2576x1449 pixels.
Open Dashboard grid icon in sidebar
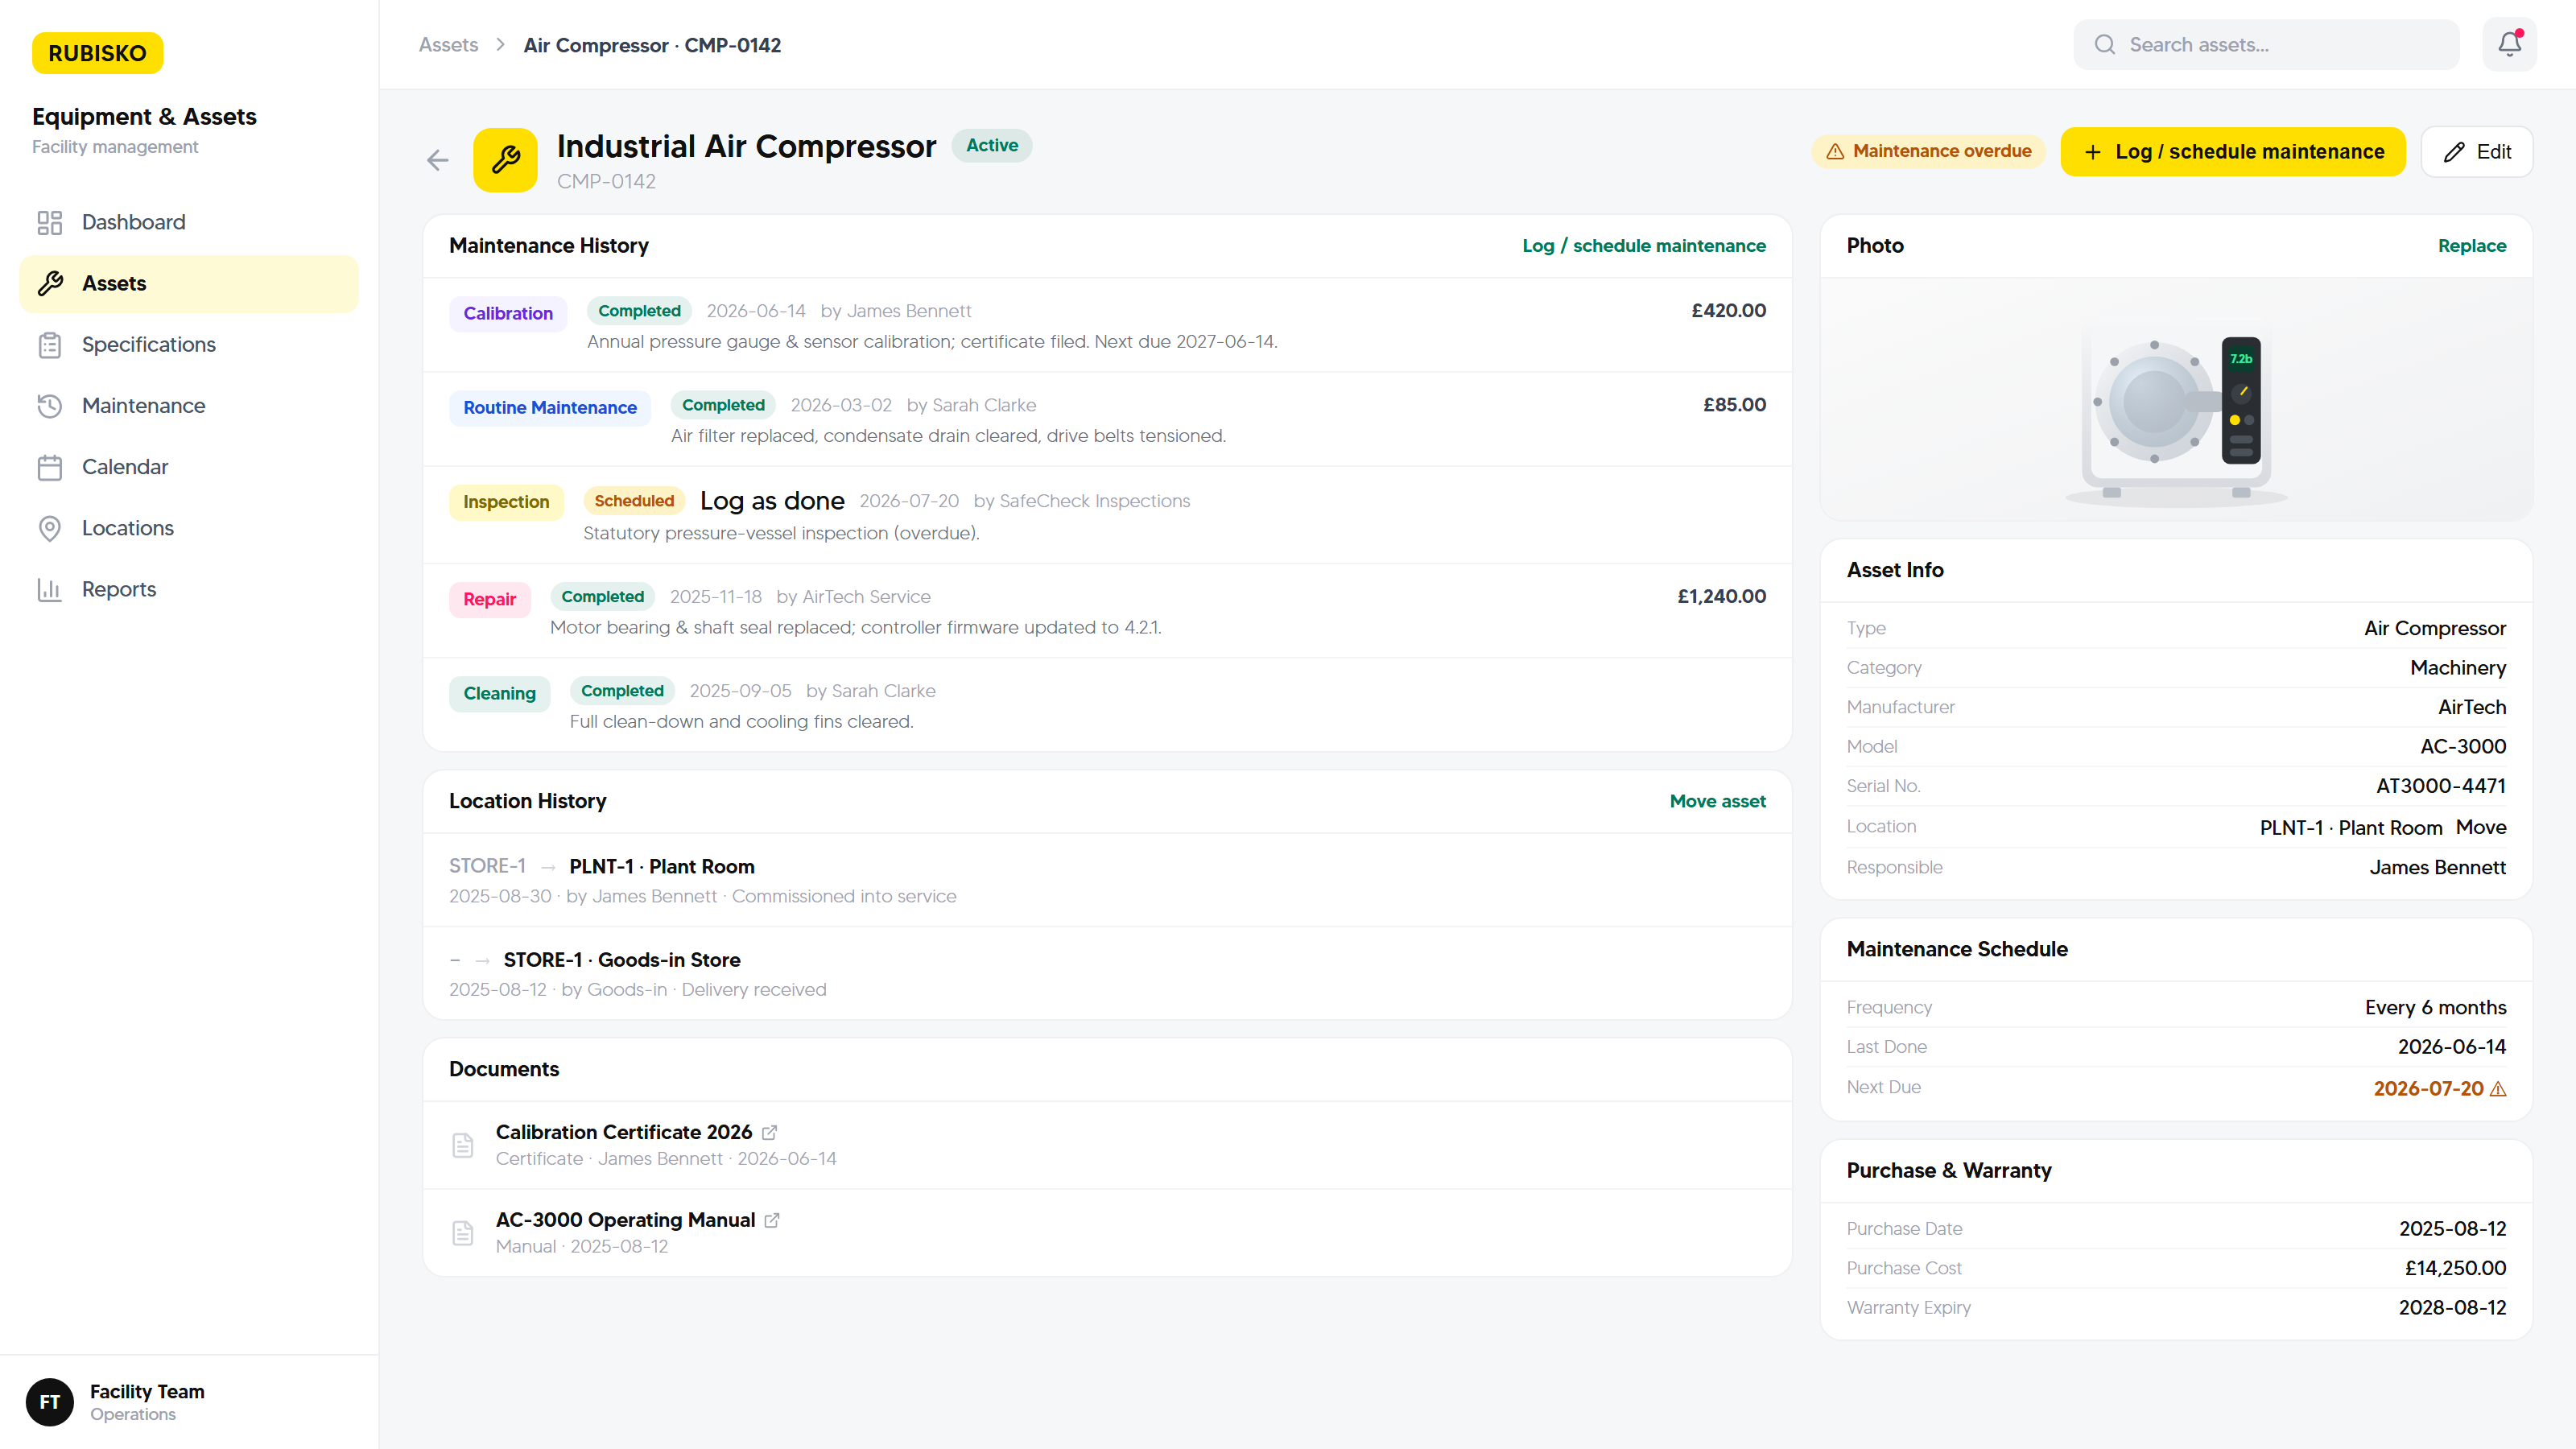point(50,222)
